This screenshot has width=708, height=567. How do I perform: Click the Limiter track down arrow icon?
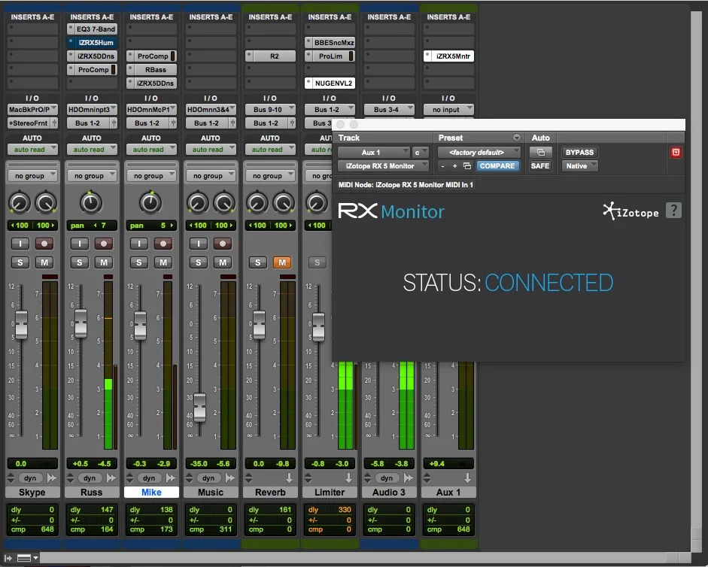coord(348,478)
